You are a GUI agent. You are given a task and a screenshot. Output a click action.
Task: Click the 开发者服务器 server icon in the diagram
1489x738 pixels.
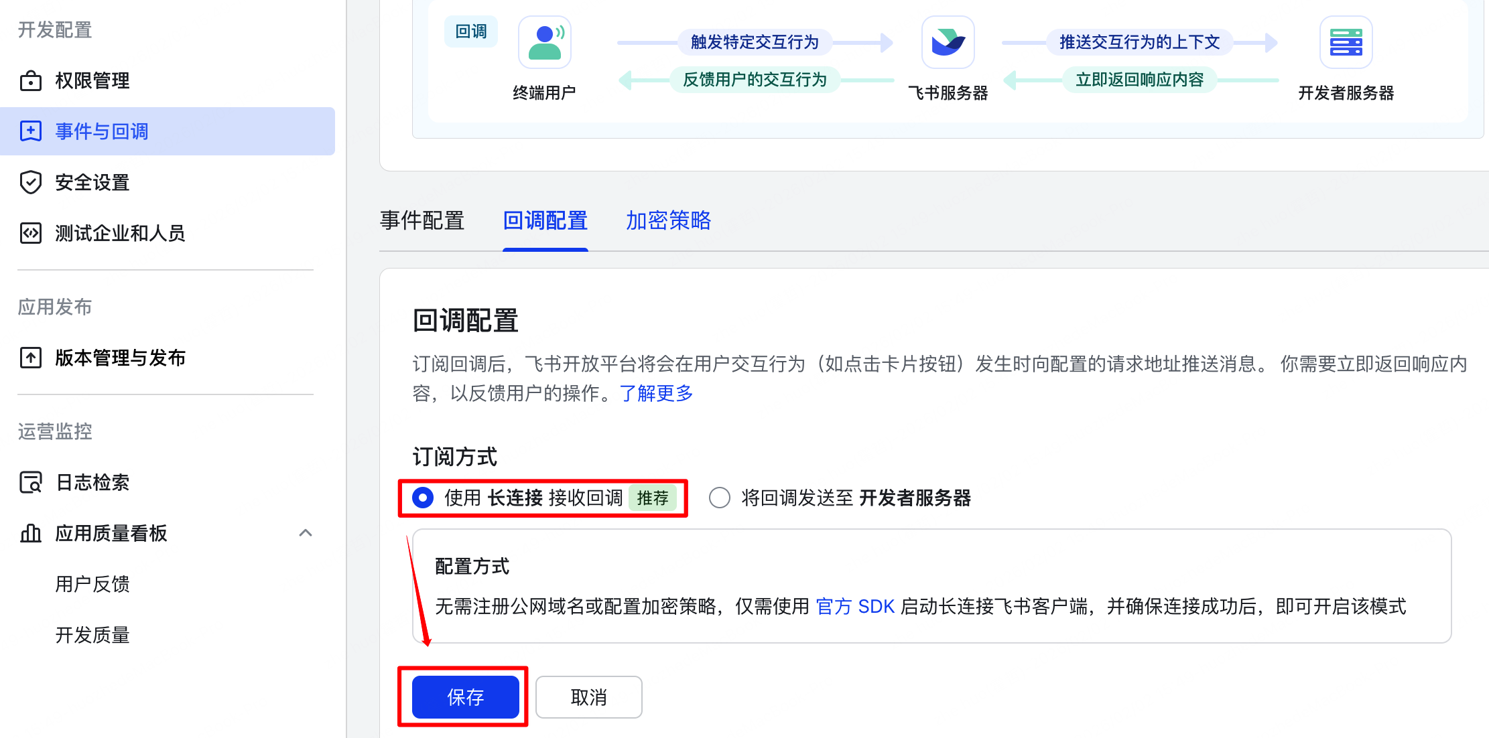1346,42
